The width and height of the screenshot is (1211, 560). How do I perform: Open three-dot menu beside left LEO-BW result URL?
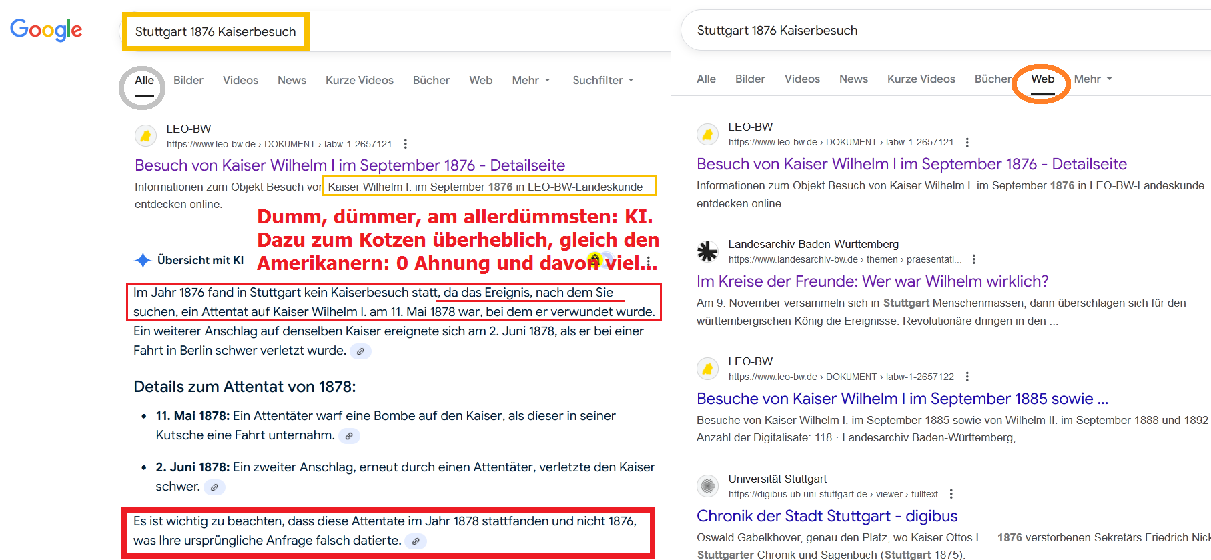tap(405, 144)
